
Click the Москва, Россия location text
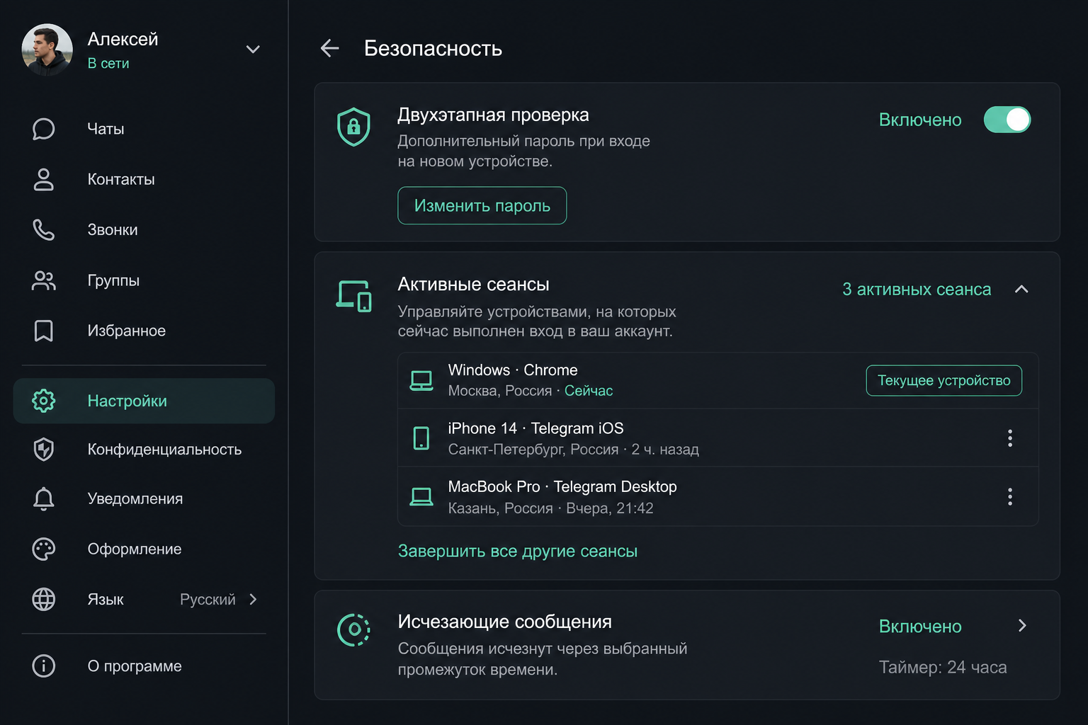500,391
